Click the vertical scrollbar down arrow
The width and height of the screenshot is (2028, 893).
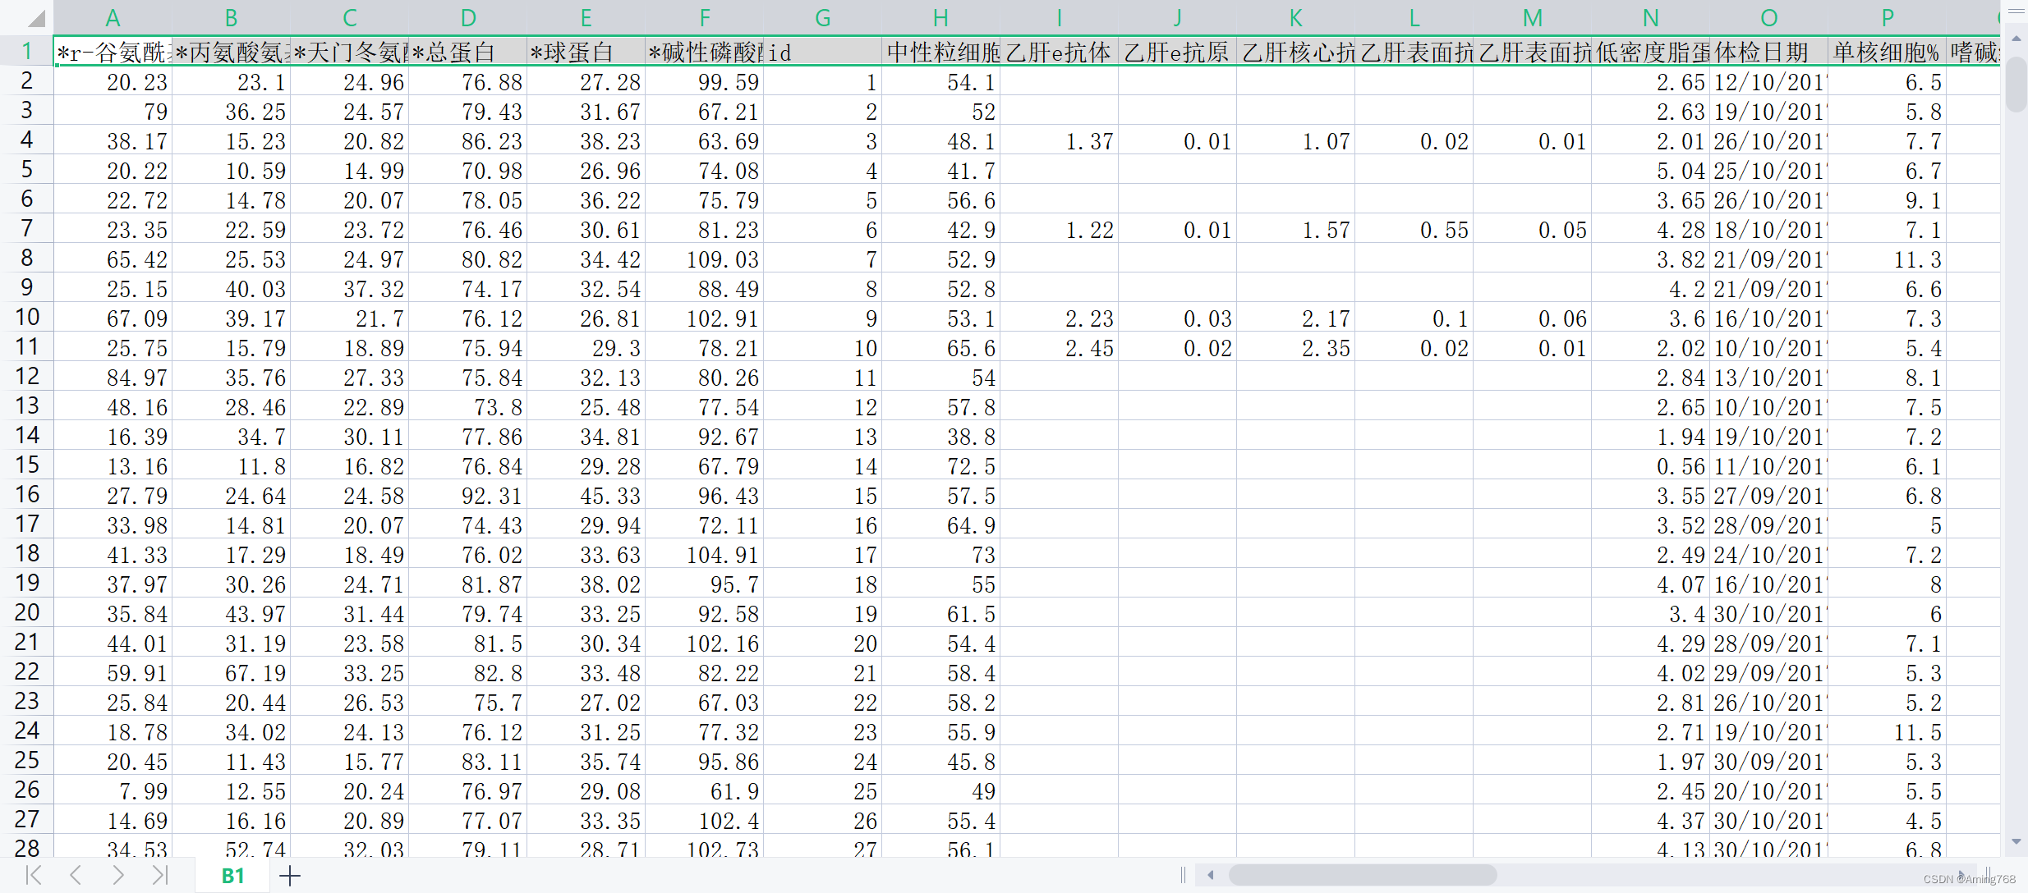2016,841
